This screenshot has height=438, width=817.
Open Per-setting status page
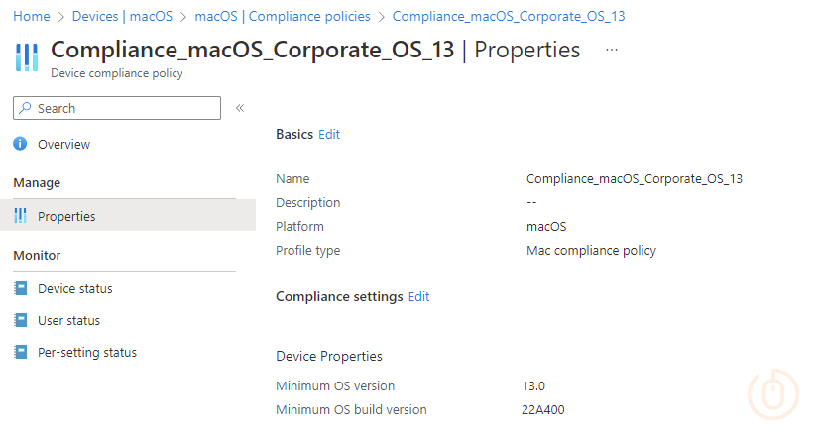pos(87,352)
